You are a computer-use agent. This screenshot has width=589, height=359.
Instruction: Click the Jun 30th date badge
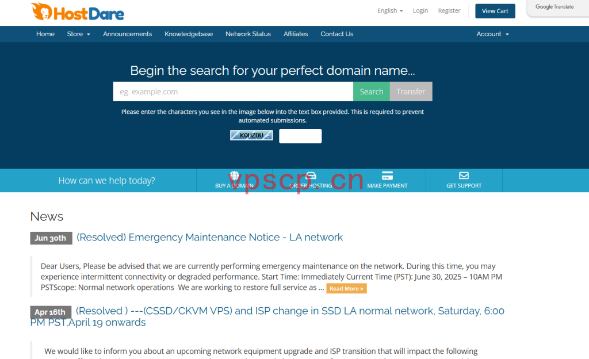point(51,238)
